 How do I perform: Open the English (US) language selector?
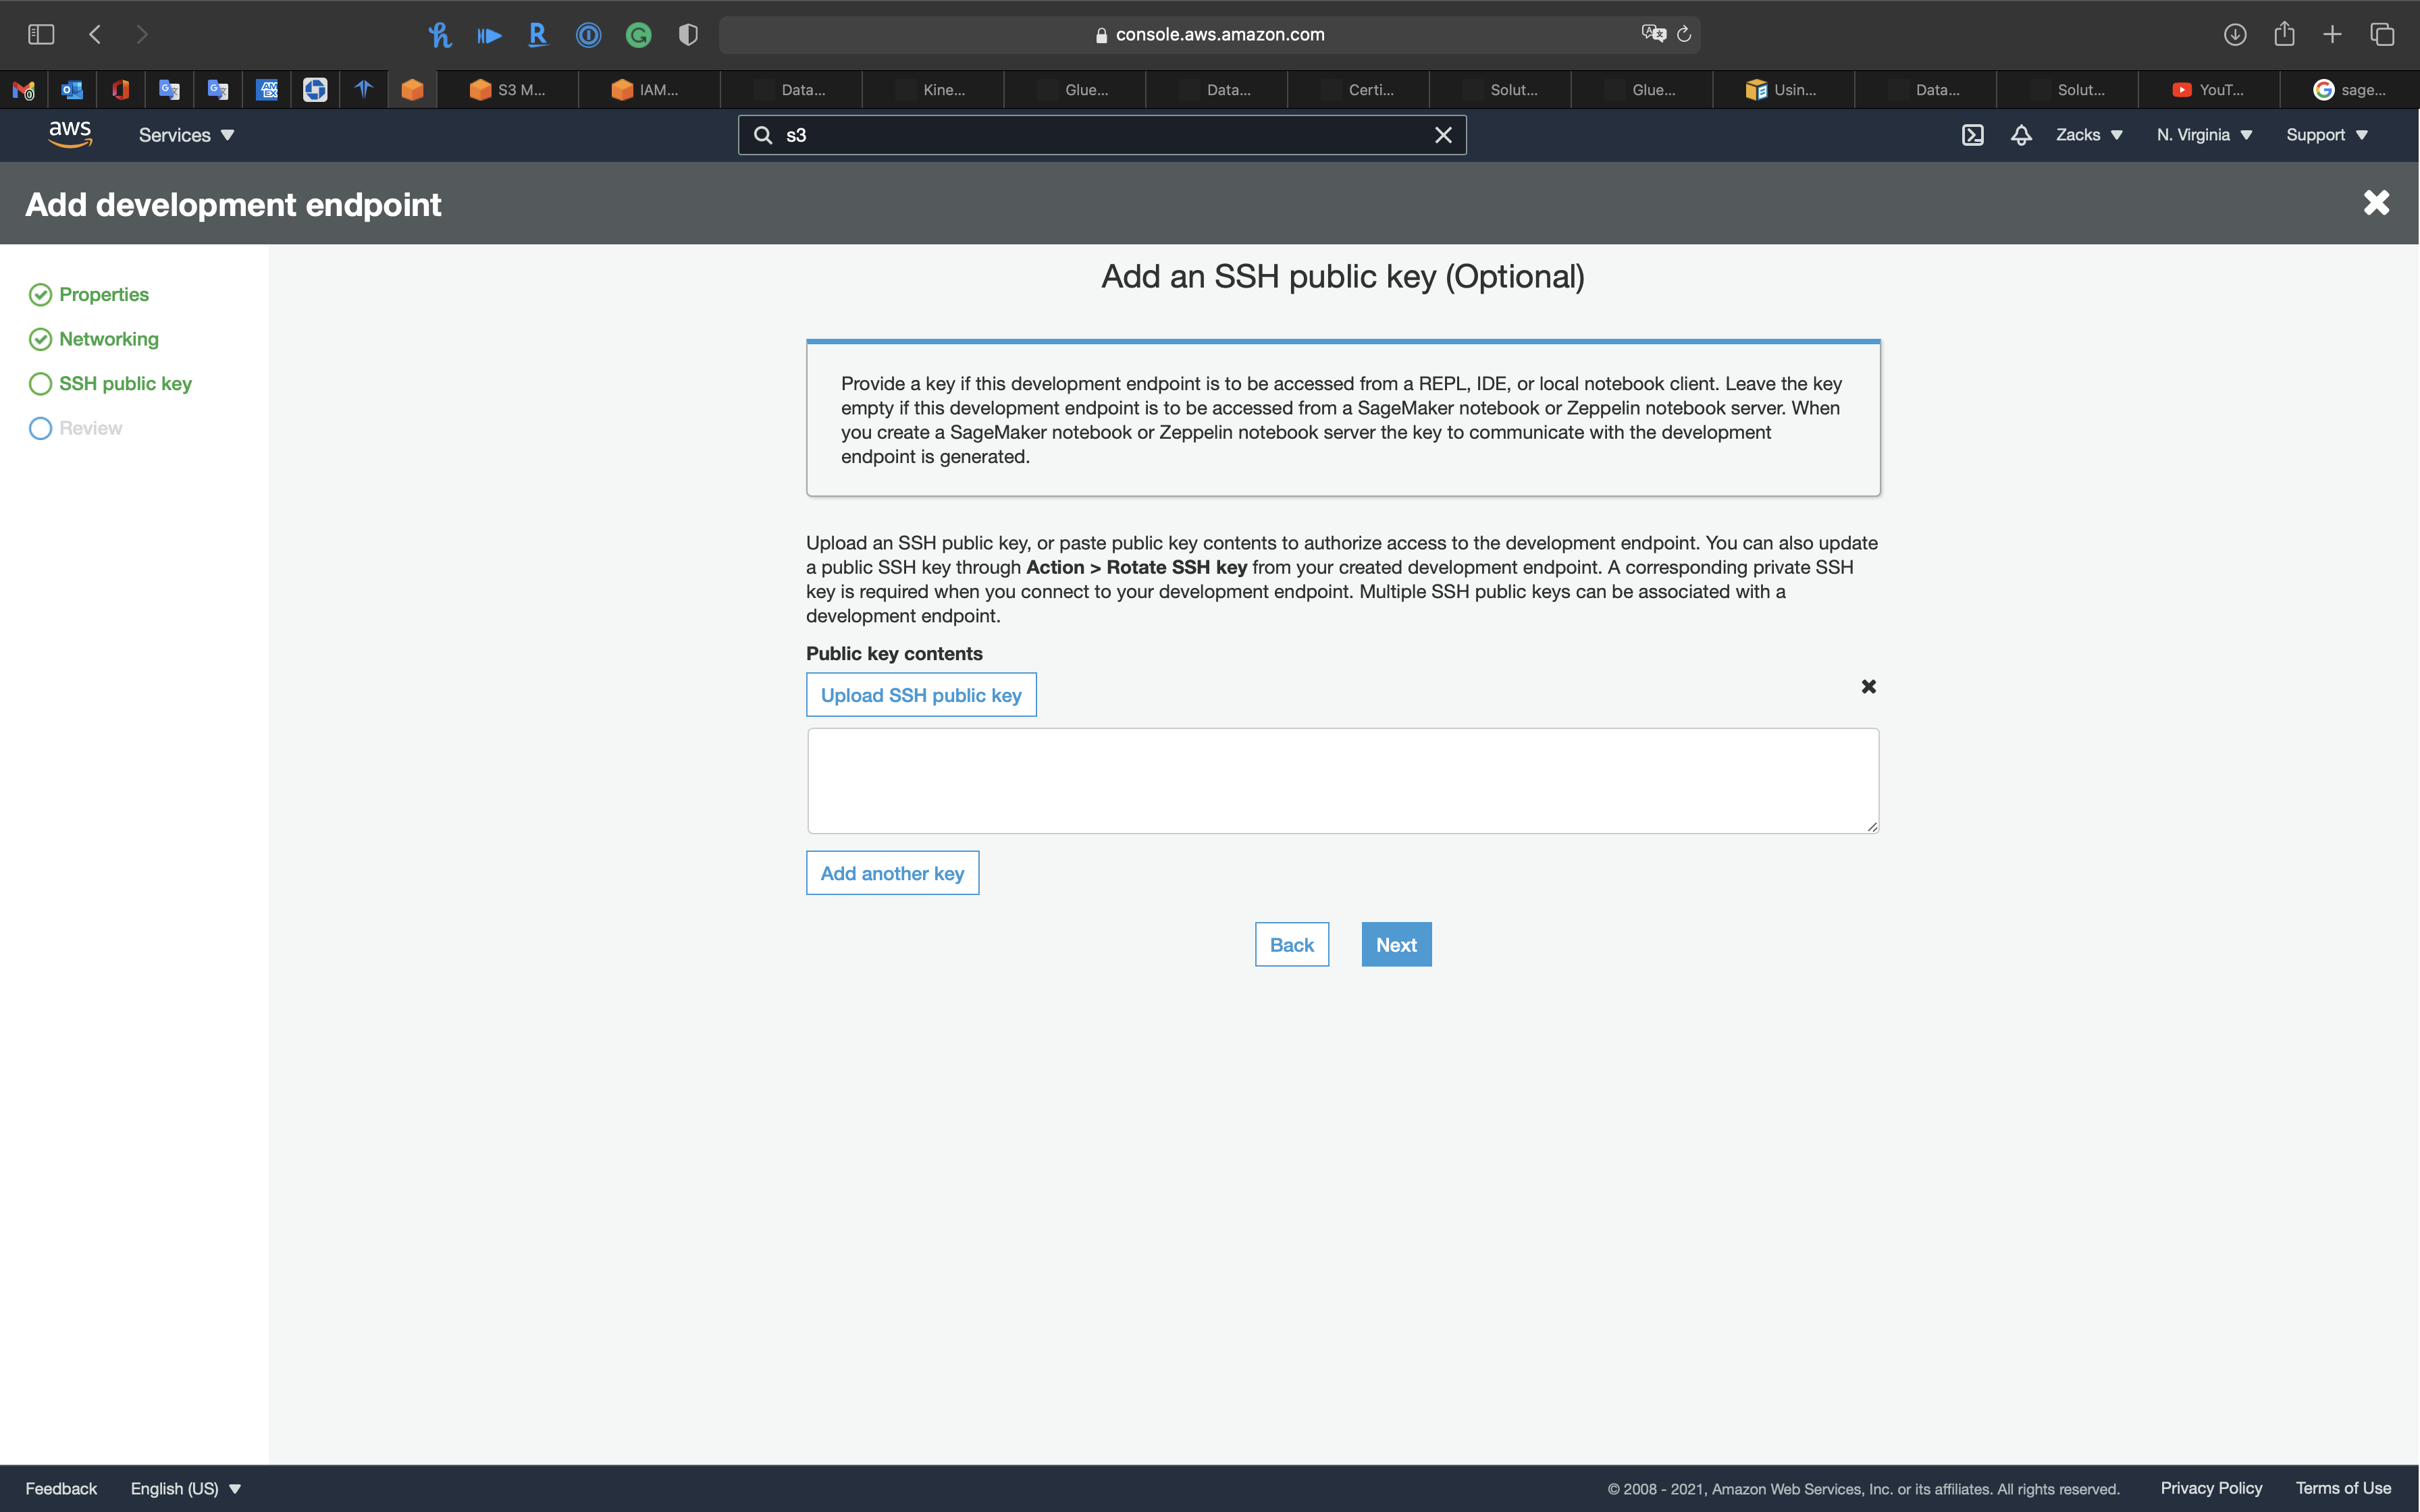pyautogui.click(x=186, y=1488)
